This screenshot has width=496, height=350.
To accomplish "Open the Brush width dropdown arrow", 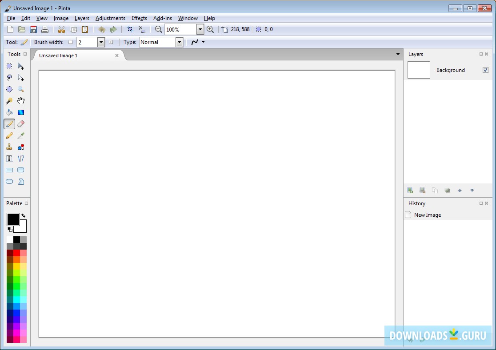I will click(101, 42).
